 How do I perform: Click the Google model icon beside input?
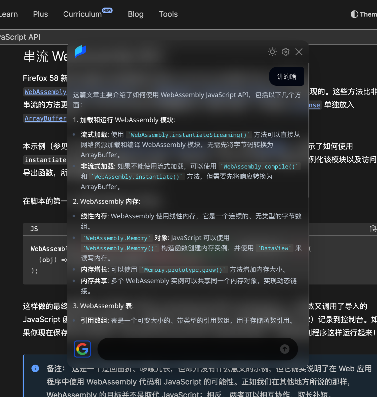(82, 349)
